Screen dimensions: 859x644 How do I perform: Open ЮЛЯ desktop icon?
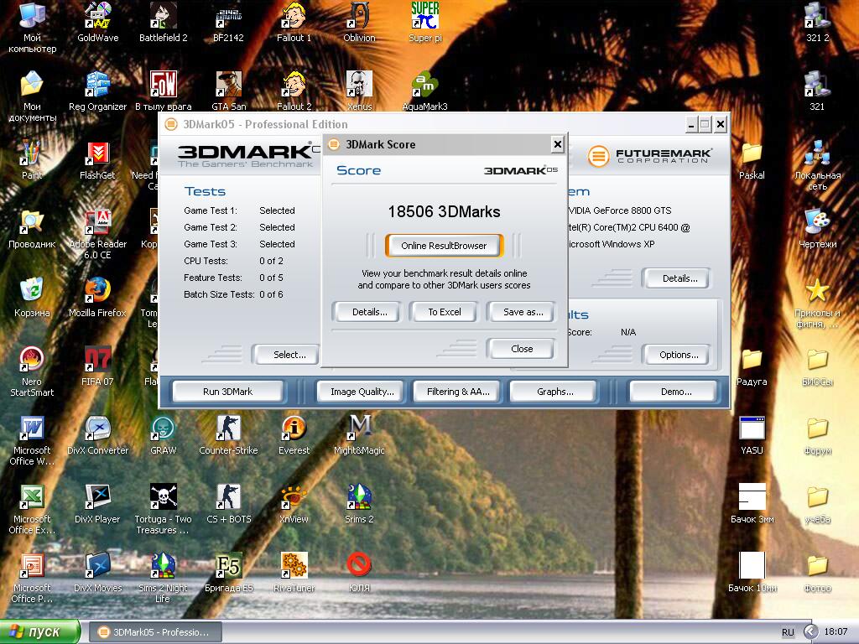[359, 574]
